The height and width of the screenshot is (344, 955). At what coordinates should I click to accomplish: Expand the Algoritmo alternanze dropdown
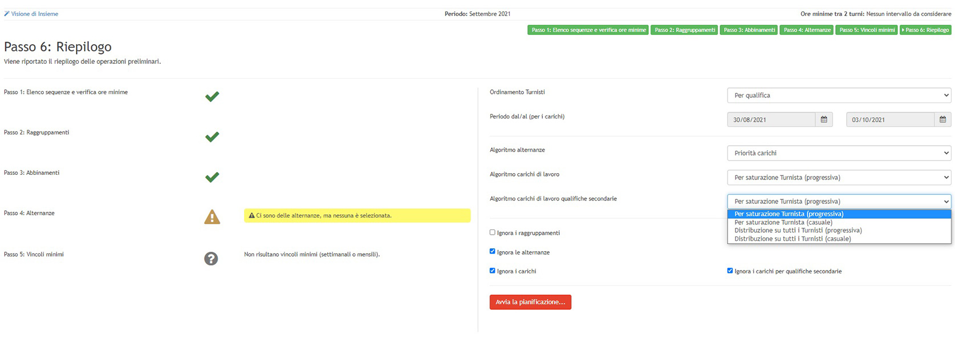[x=839, y=153]
